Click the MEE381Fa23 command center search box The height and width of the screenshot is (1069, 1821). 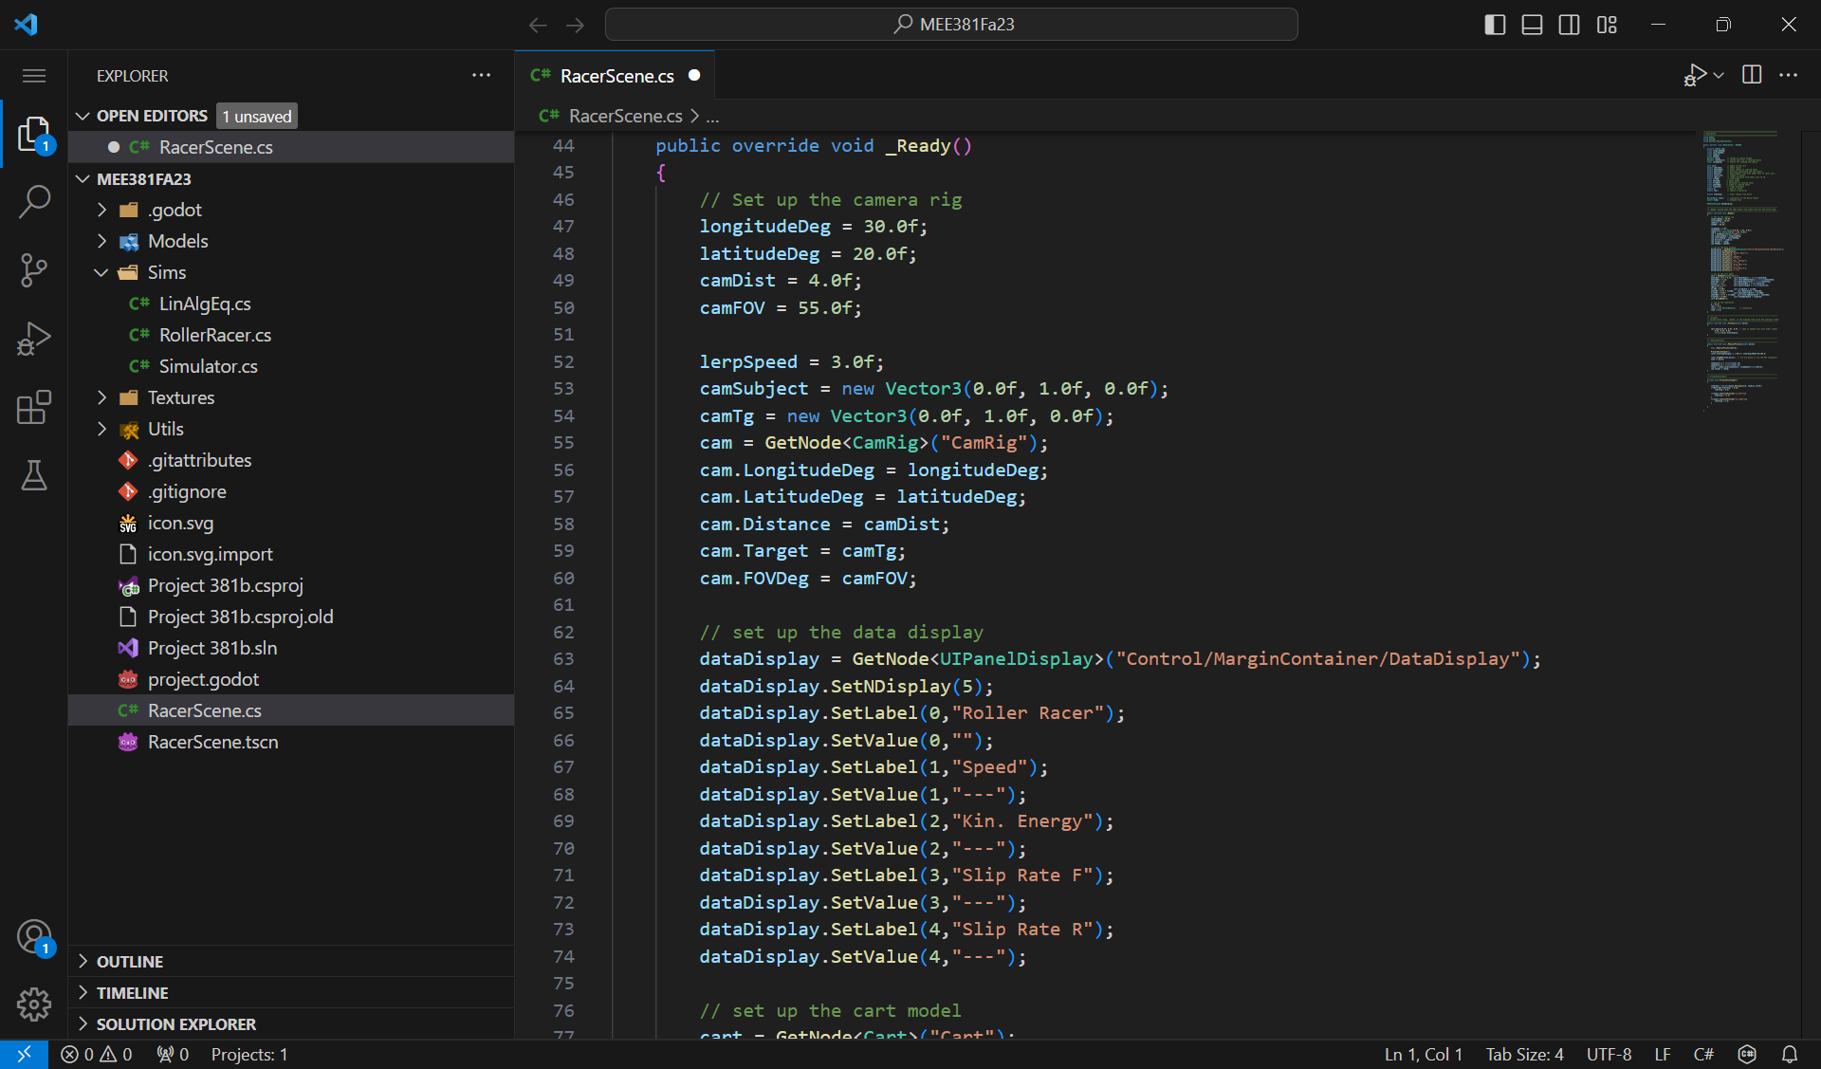click(x=952, y=25)
